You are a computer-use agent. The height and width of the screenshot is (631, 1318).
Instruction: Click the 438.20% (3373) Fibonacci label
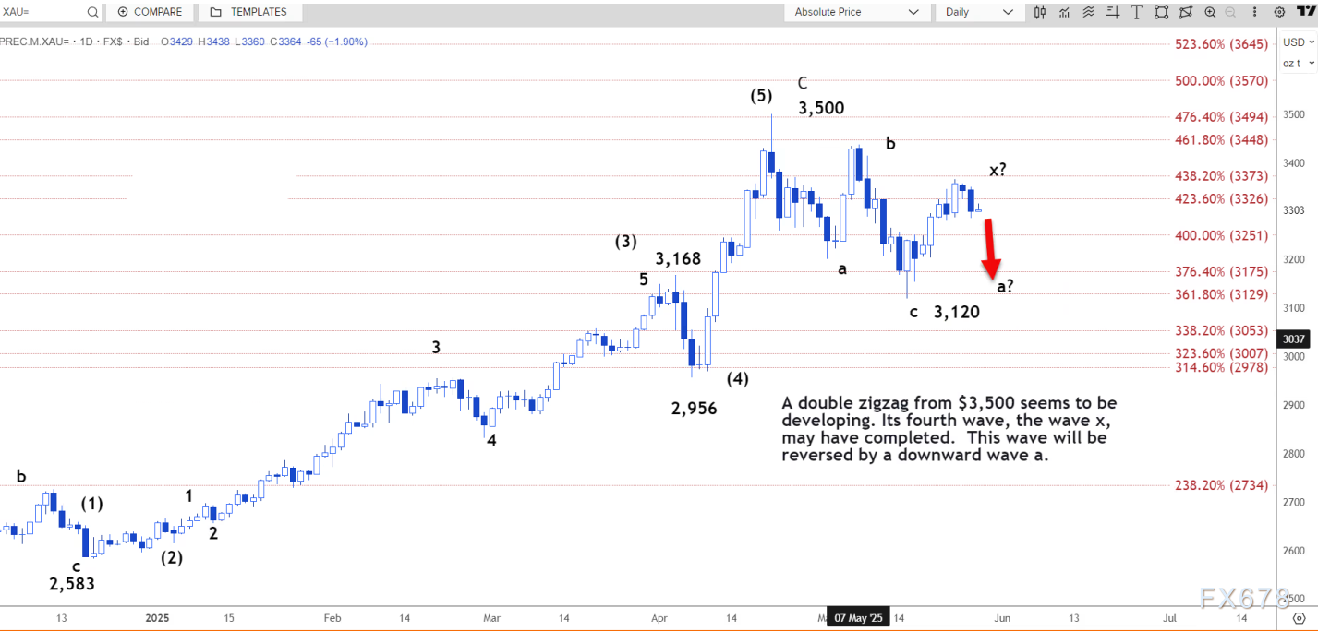(1220, 175)
